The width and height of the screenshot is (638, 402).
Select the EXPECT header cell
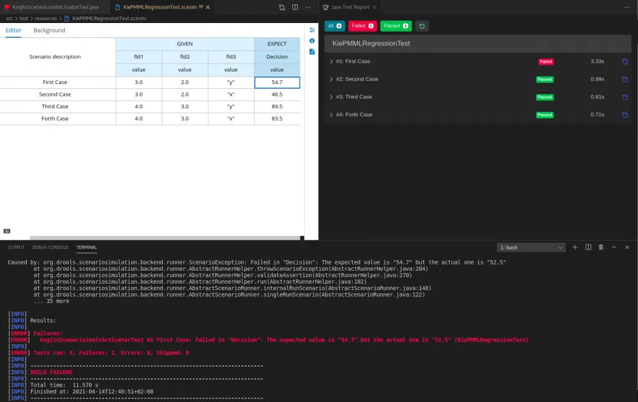(277, 44)
